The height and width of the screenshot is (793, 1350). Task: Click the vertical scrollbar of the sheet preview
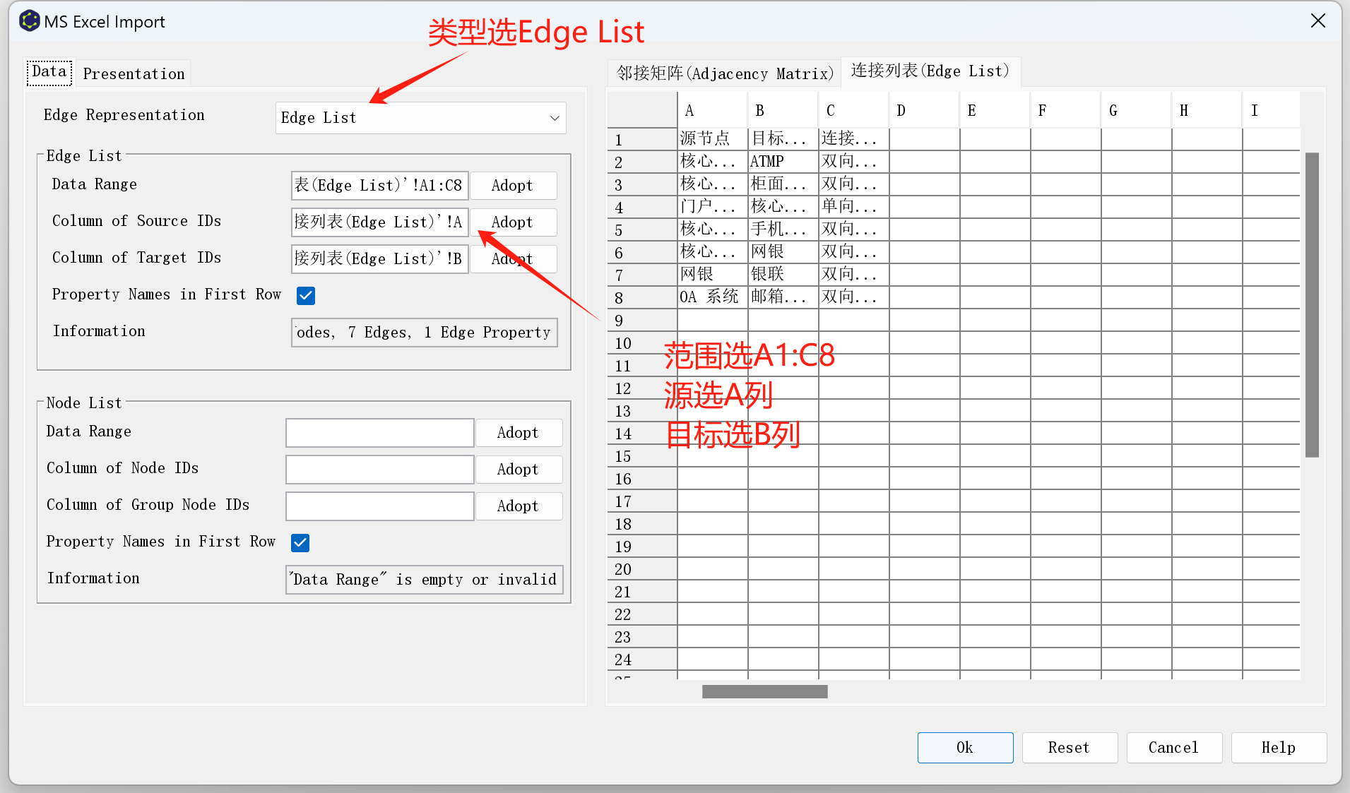point(1312,305)
